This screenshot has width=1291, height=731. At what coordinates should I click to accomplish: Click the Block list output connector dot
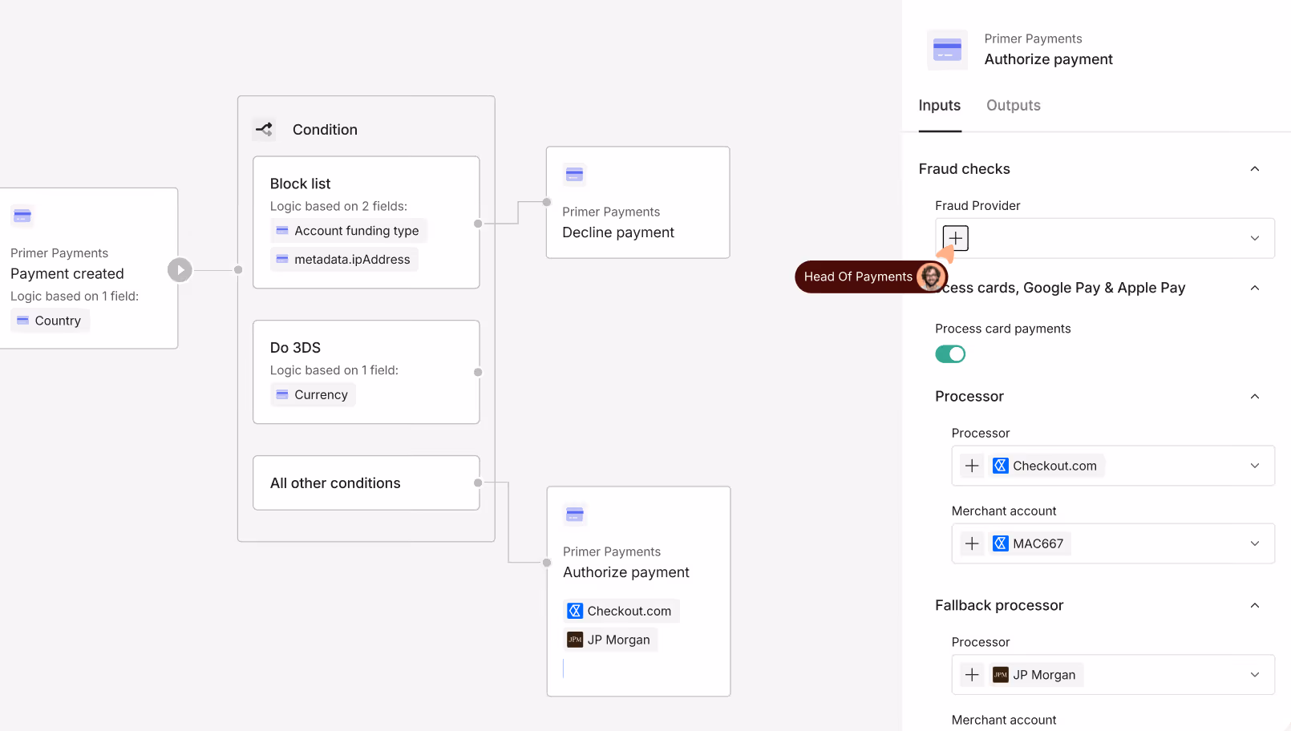[x=478, y=224]
